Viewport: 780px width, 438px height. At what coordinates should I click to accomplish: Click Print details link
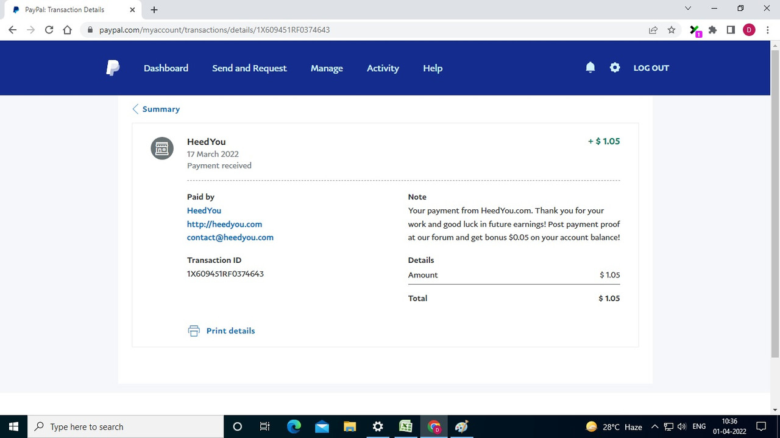tap(230, 331)
